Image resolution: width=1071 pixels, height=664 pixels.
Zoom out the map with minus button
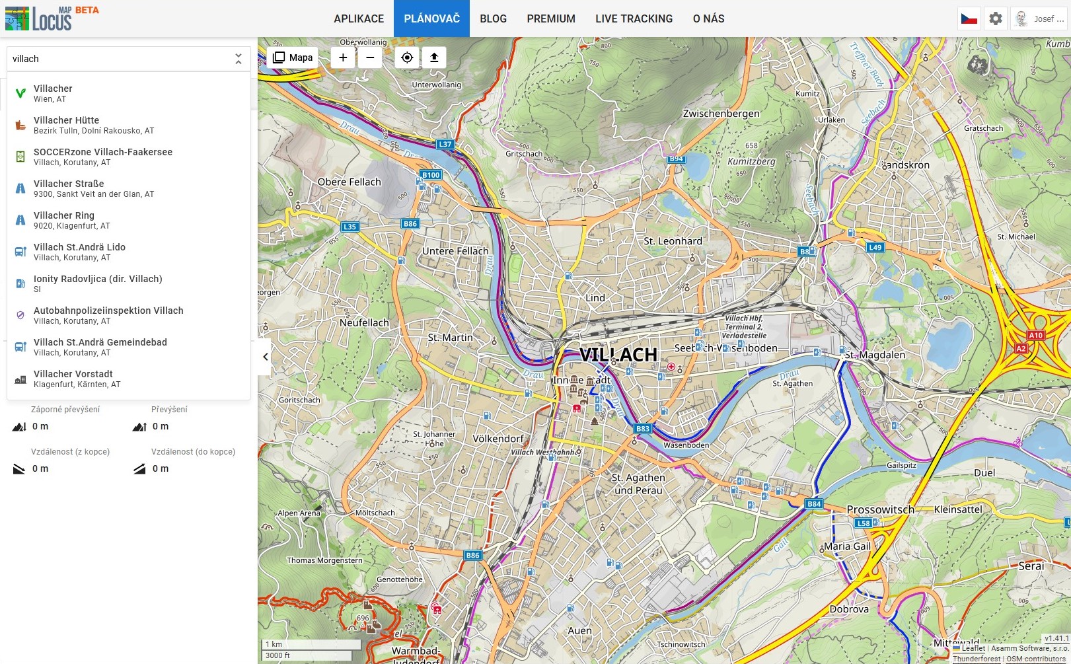[x=370, y=57]
